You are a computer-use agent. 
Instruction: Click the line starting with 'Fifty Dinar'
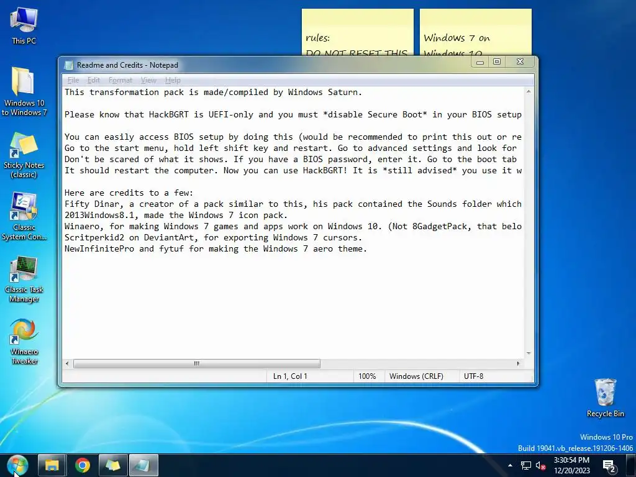point(293,204)
